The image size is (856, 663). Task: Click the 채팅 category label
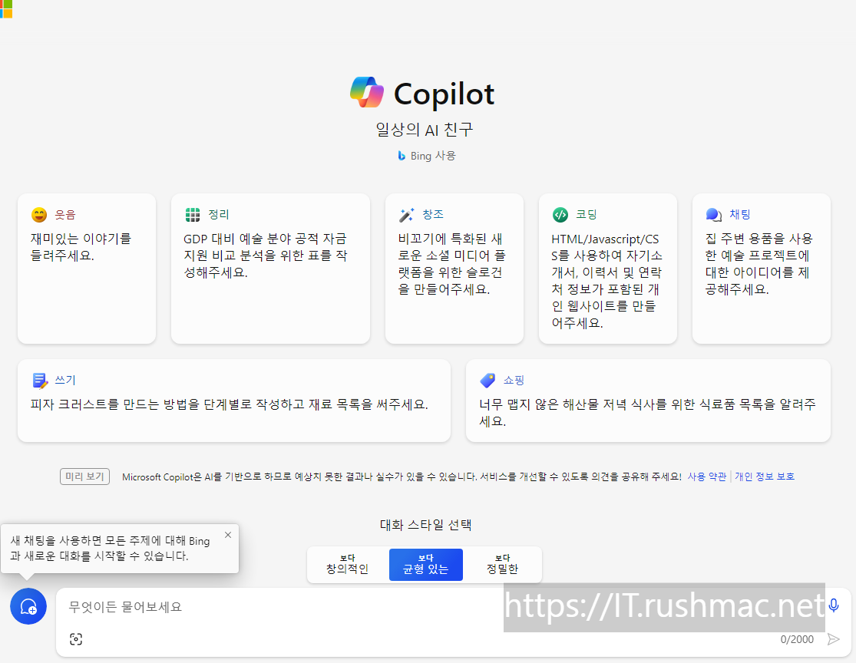coord(740,214)
